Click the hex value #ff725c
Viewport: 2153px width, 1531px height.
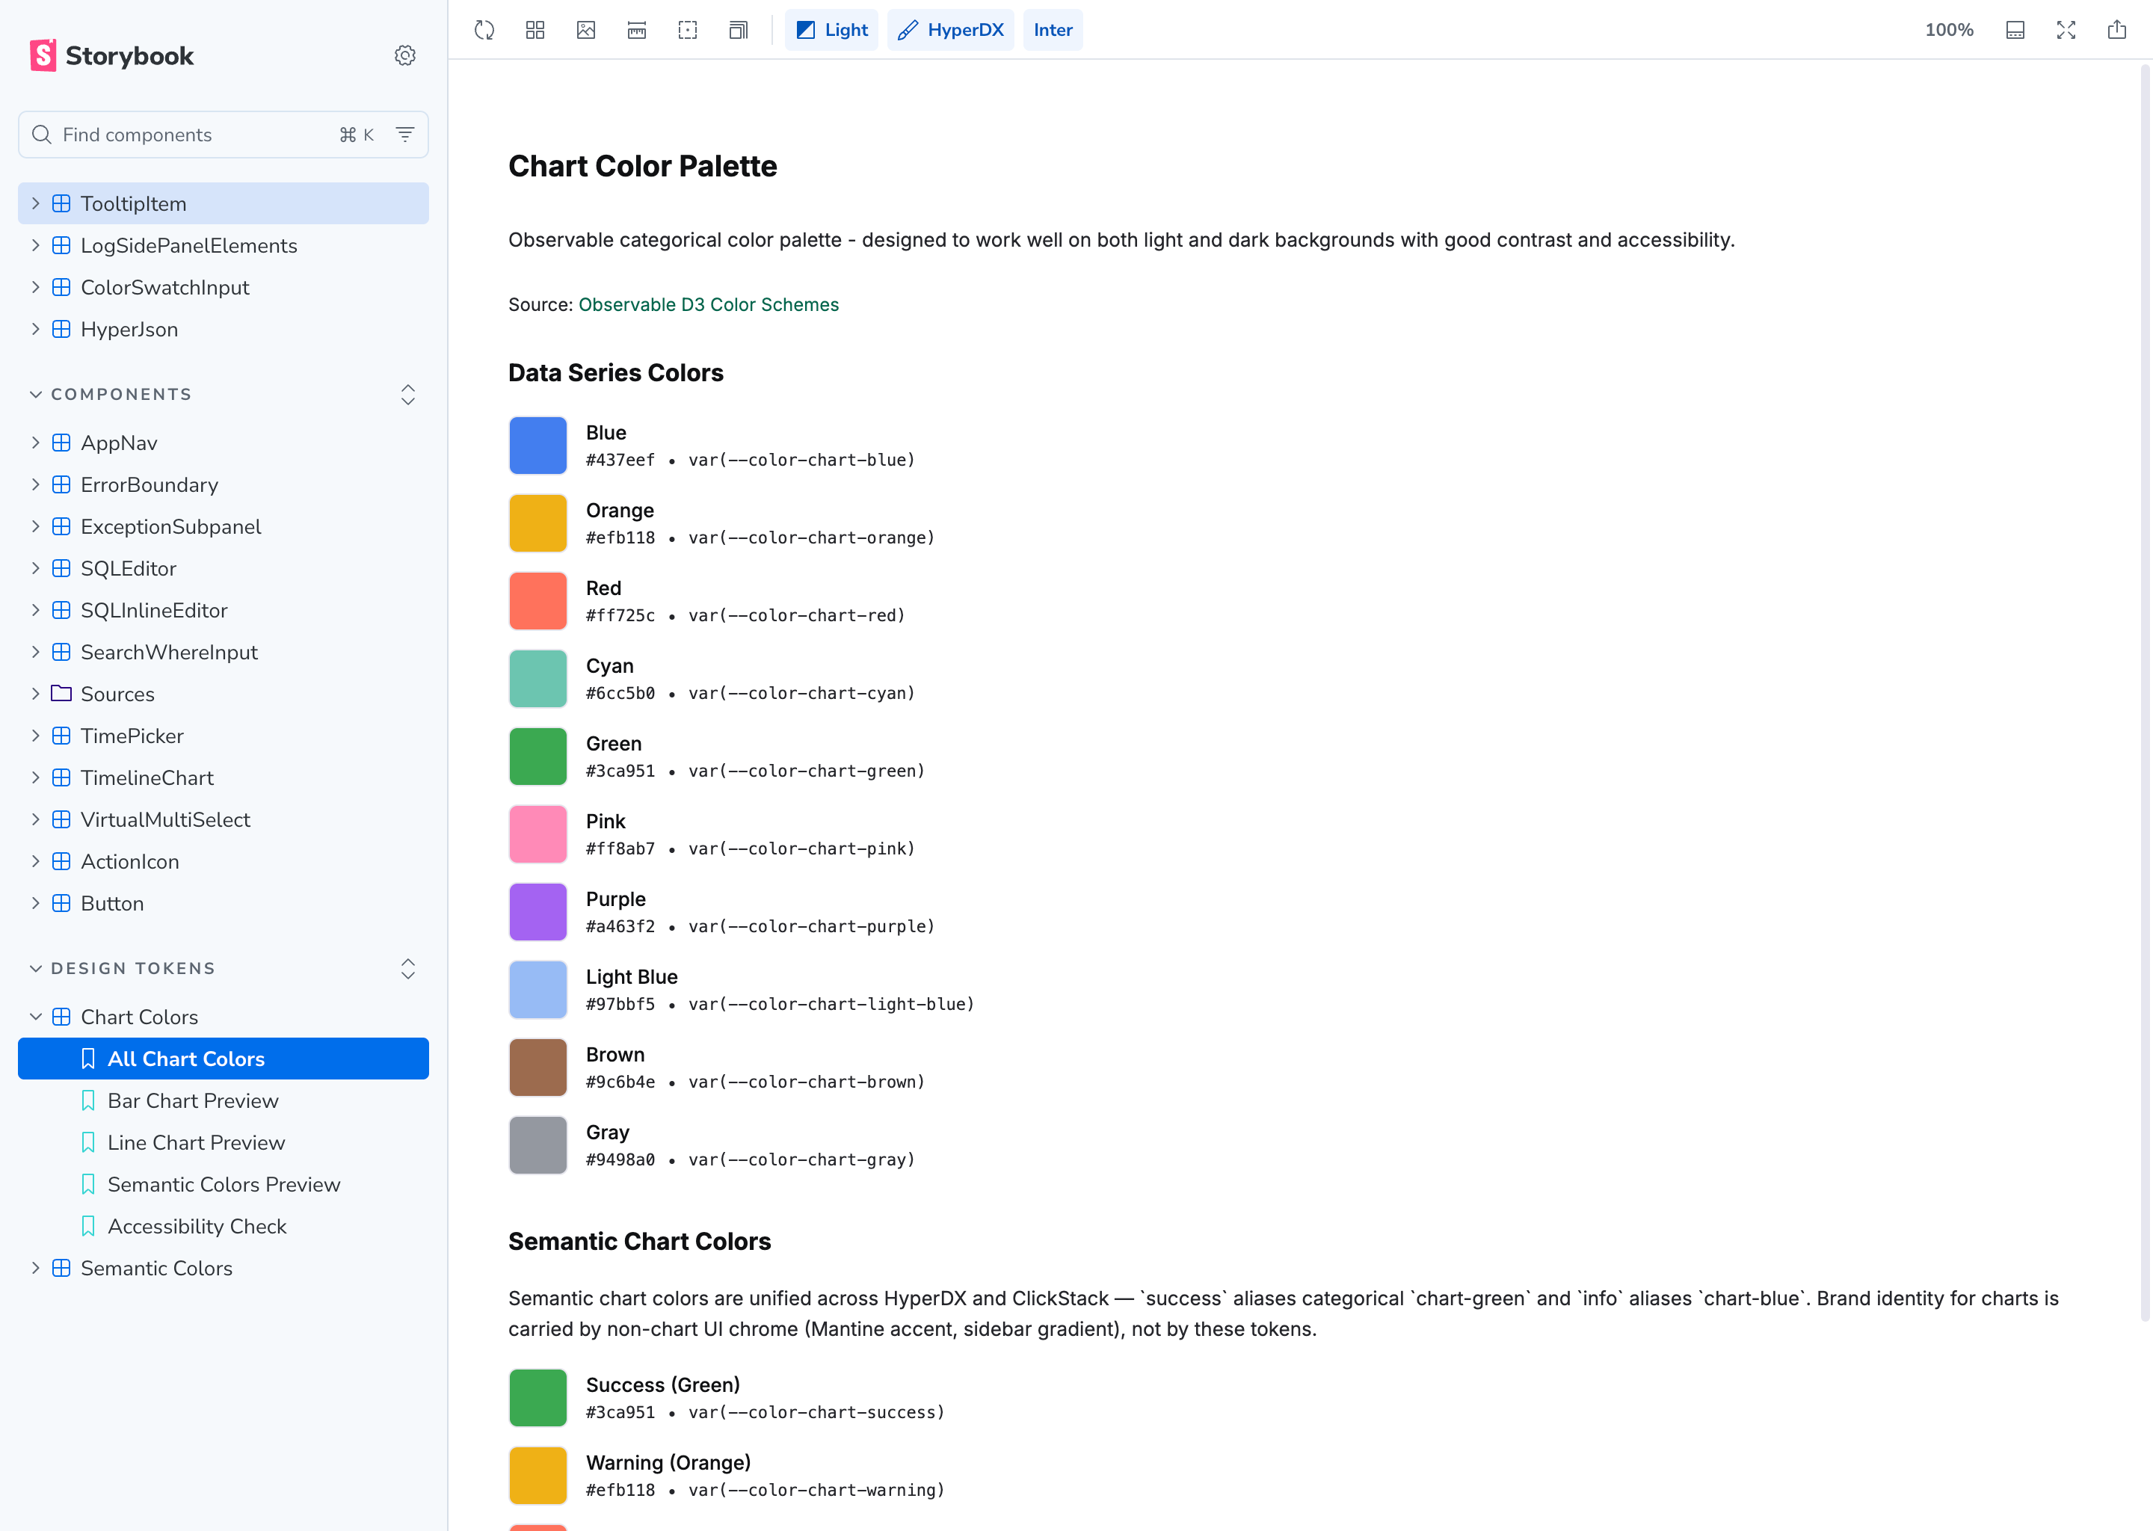click(620, 615)
